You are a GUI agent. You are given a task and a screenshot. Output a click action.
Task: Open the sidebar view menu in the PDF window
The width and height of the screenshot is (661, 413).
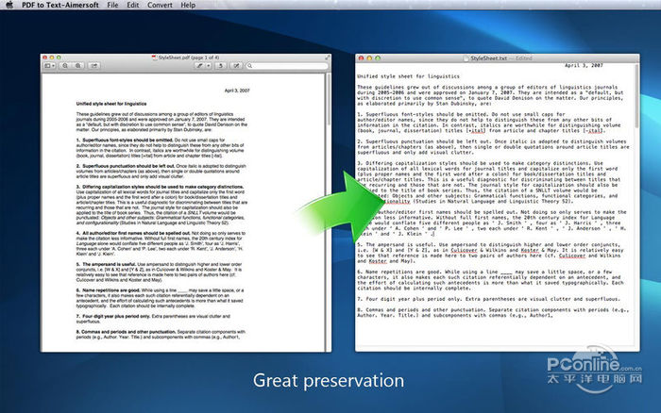pyautogui.click(x=50, y=66)
